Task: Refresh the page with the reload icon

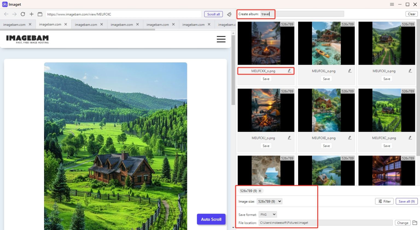Action: point(23,14)
